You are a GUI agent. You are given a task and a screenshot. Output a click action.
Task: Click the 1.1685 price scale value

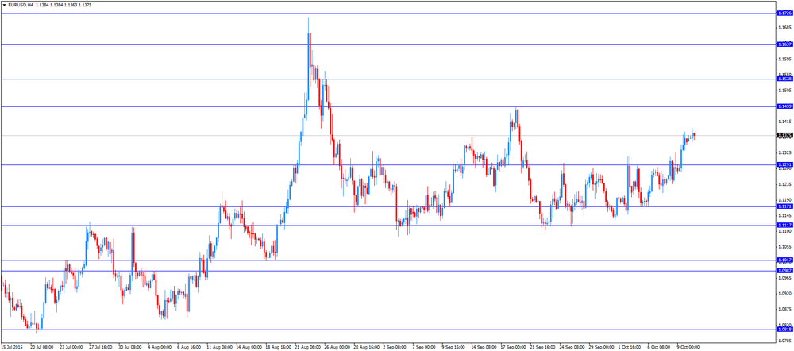785,27
